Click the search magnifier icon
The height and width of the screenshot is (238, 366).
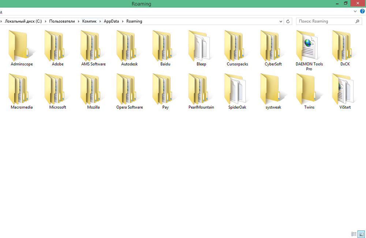pyautogui.click(x=357, y=21)
